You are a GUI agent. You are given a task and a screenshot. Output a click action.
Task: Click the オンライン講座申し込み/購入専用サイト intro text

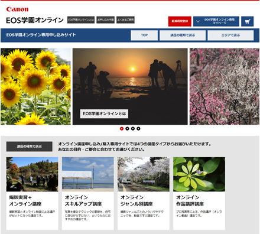[135, 144]
